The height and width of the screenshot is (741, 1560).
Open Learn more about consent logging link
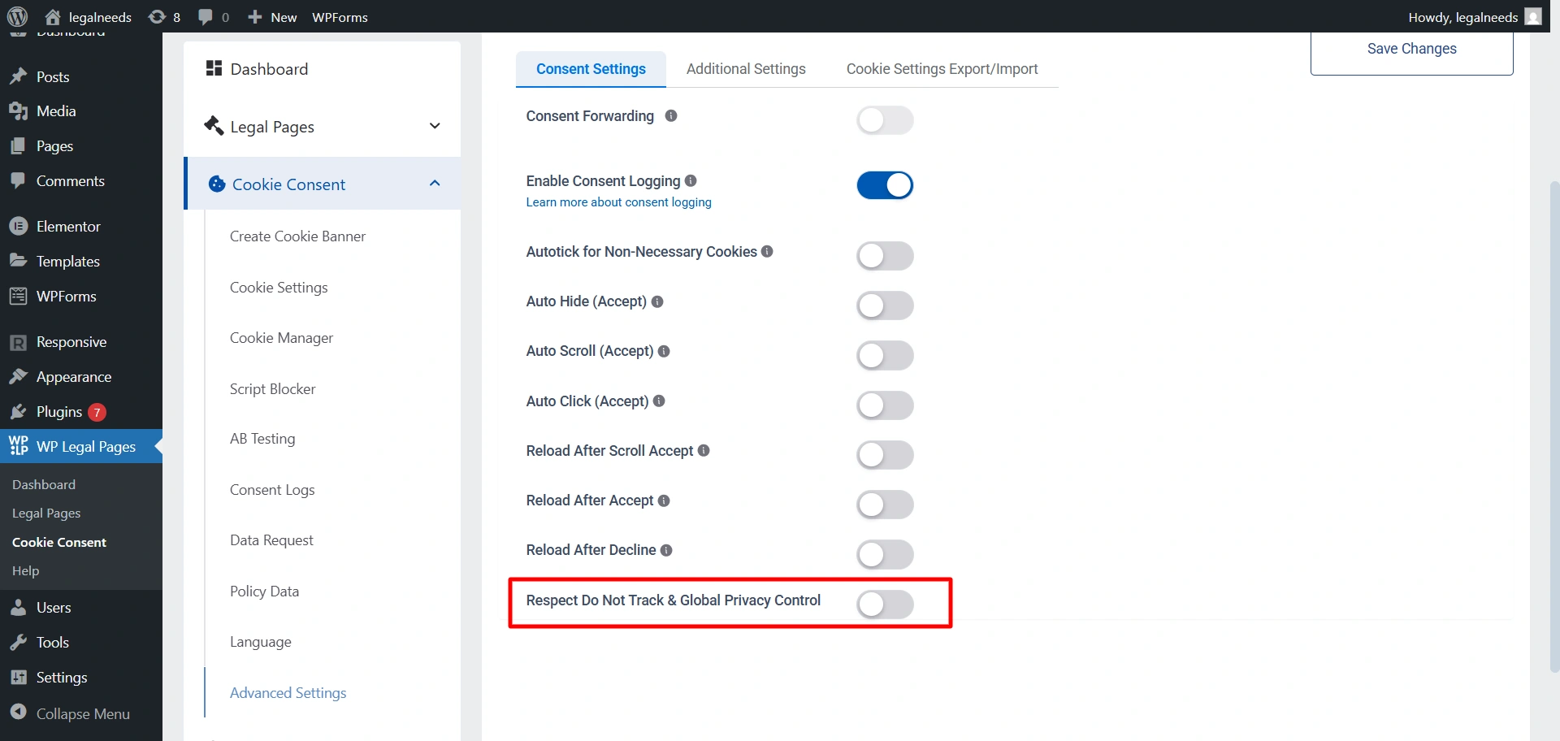point(618,202)
